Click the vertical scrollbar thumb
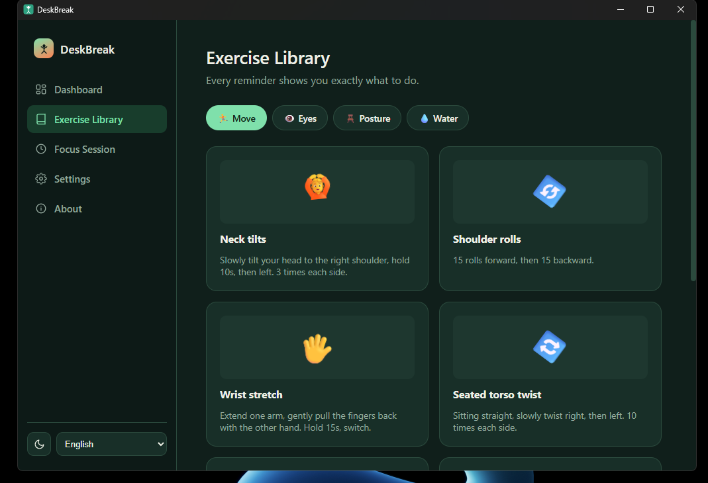The height and width of the screenshot is (483, 708). (x=693, y=151)
